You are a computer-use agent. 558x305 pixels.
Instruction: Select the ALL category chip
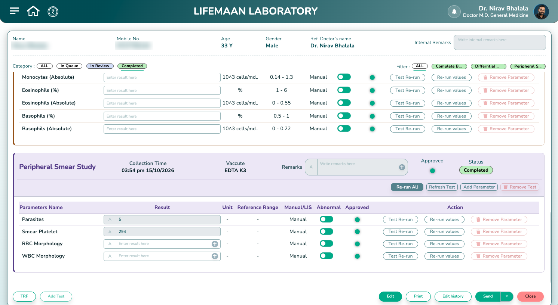[45, 66]
